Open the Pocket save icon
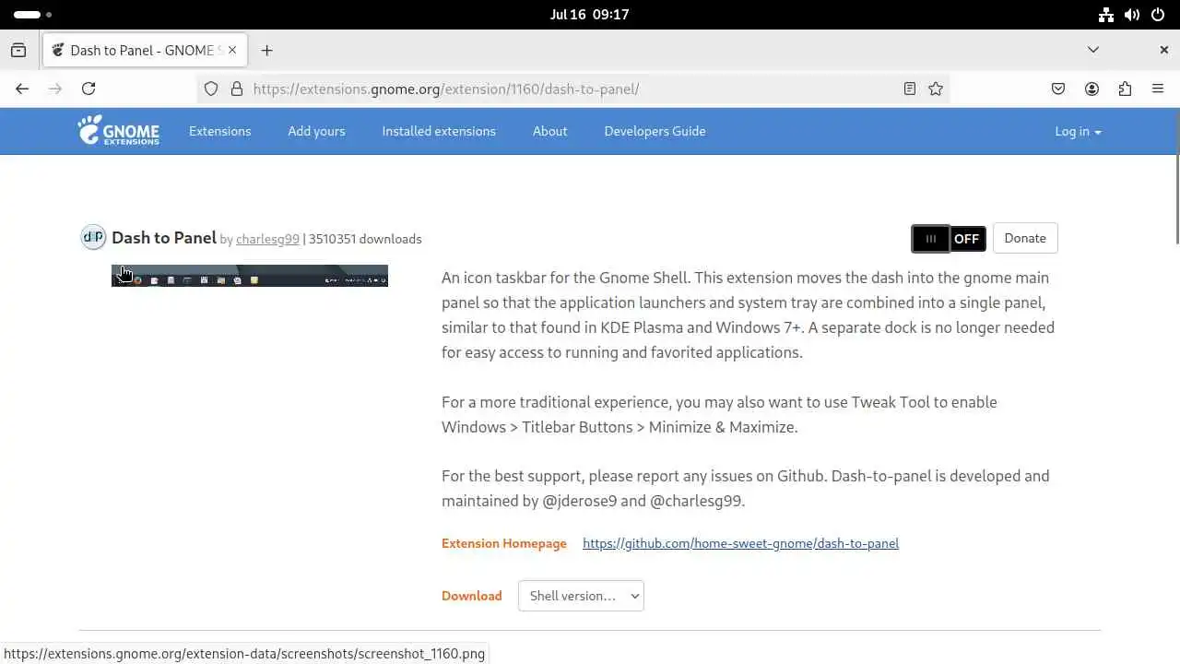This screenshot has height=664, width=1180. pyautogui.click(x=1058, y=89)
